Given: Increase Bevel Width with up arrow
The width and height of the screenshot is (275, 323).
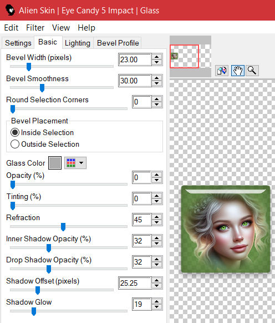Looking at the screenshot, I should point(157,57).
